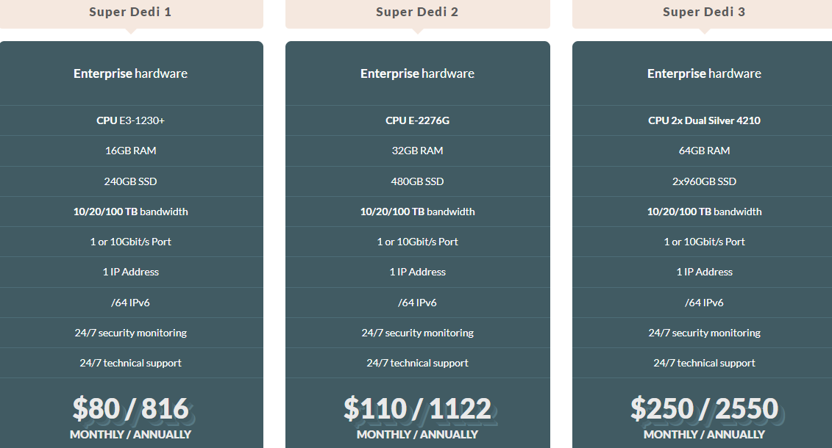
Task: Click CPU 2x Dual Silver 4210 row
Action: pos(704,120)
